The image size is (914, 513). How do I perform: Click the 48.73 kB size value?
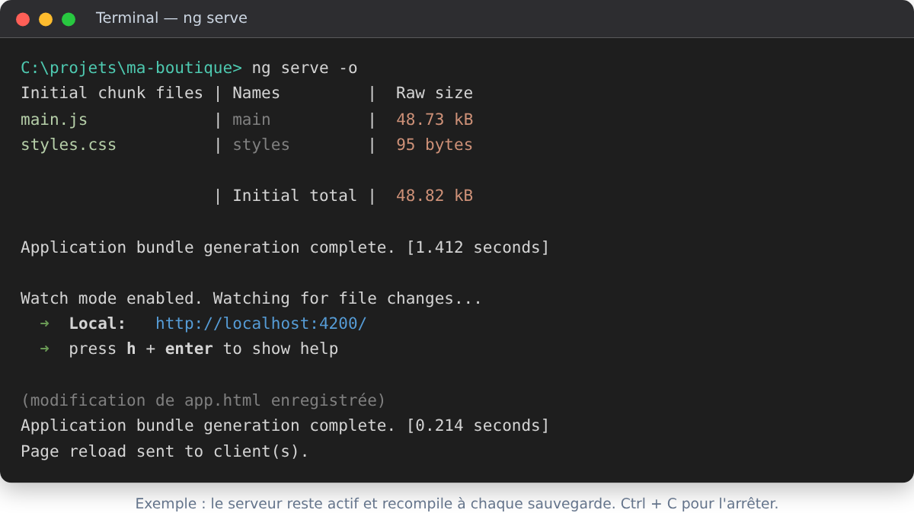[x=434, y=119]
